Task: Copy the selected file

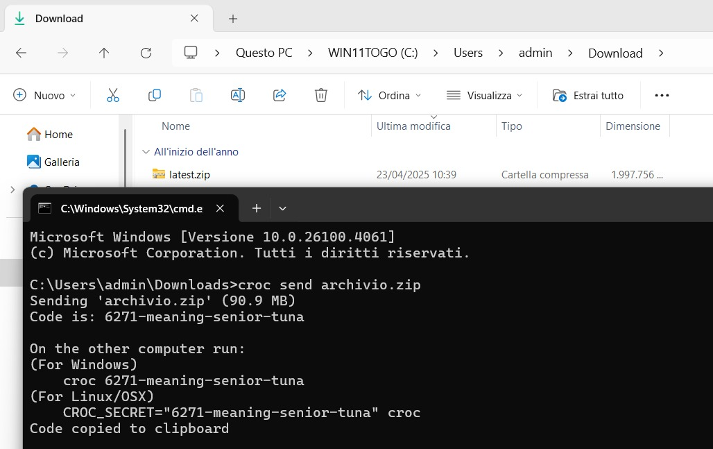Action: (155, 95)
